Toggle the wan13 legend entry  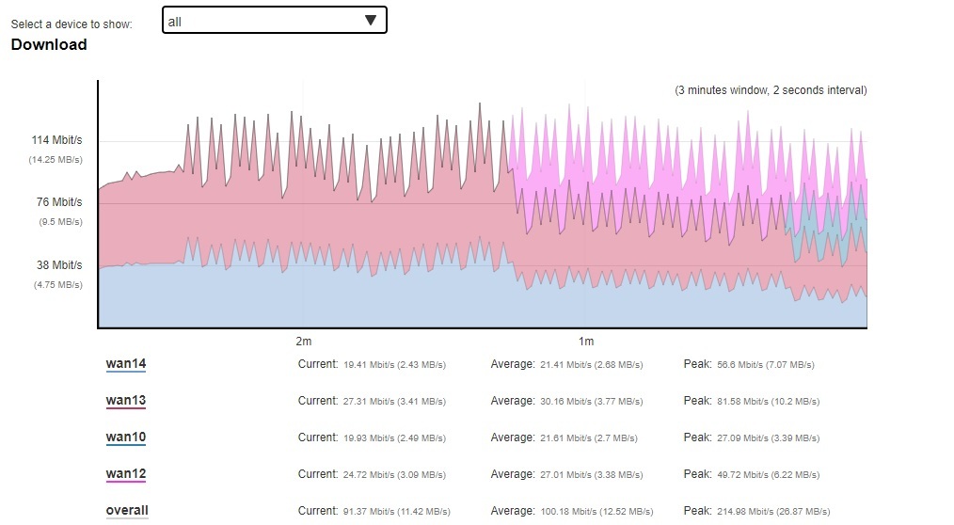click(x=125, y=401)
